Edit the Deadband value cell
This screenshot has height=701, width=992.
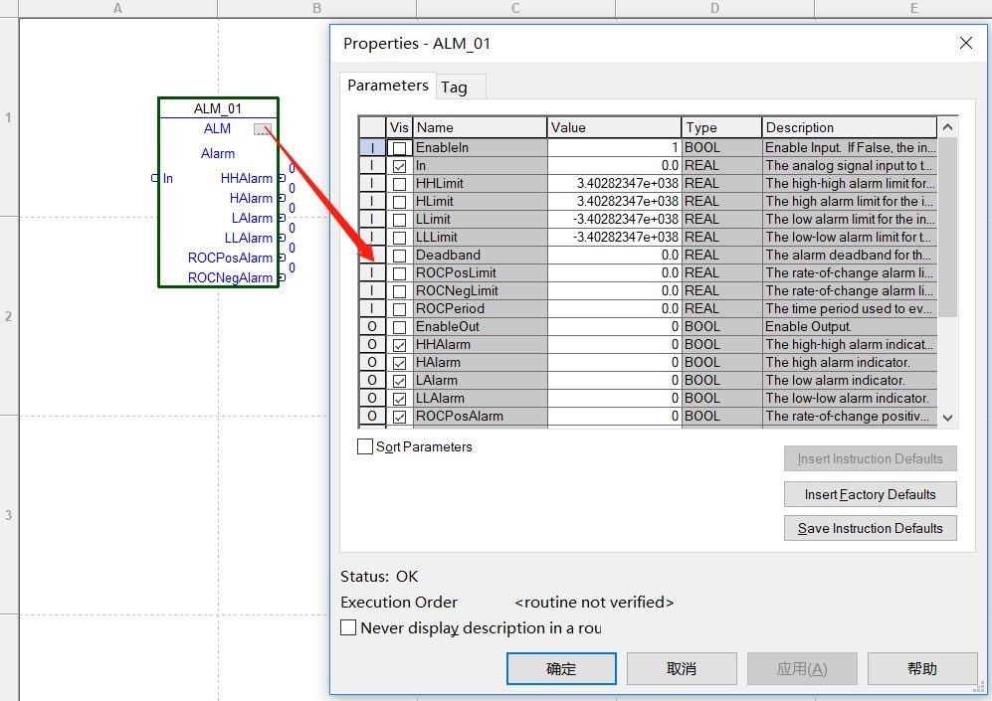pos(614,255)
